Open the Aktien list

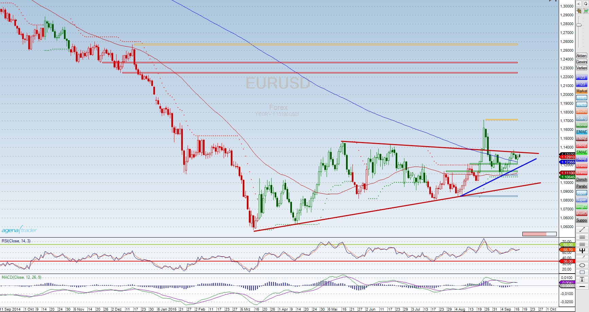click(582, 56)
